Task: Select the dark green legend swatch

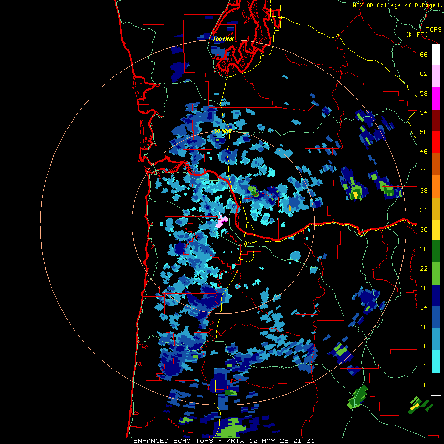Action: click(436, 251)
